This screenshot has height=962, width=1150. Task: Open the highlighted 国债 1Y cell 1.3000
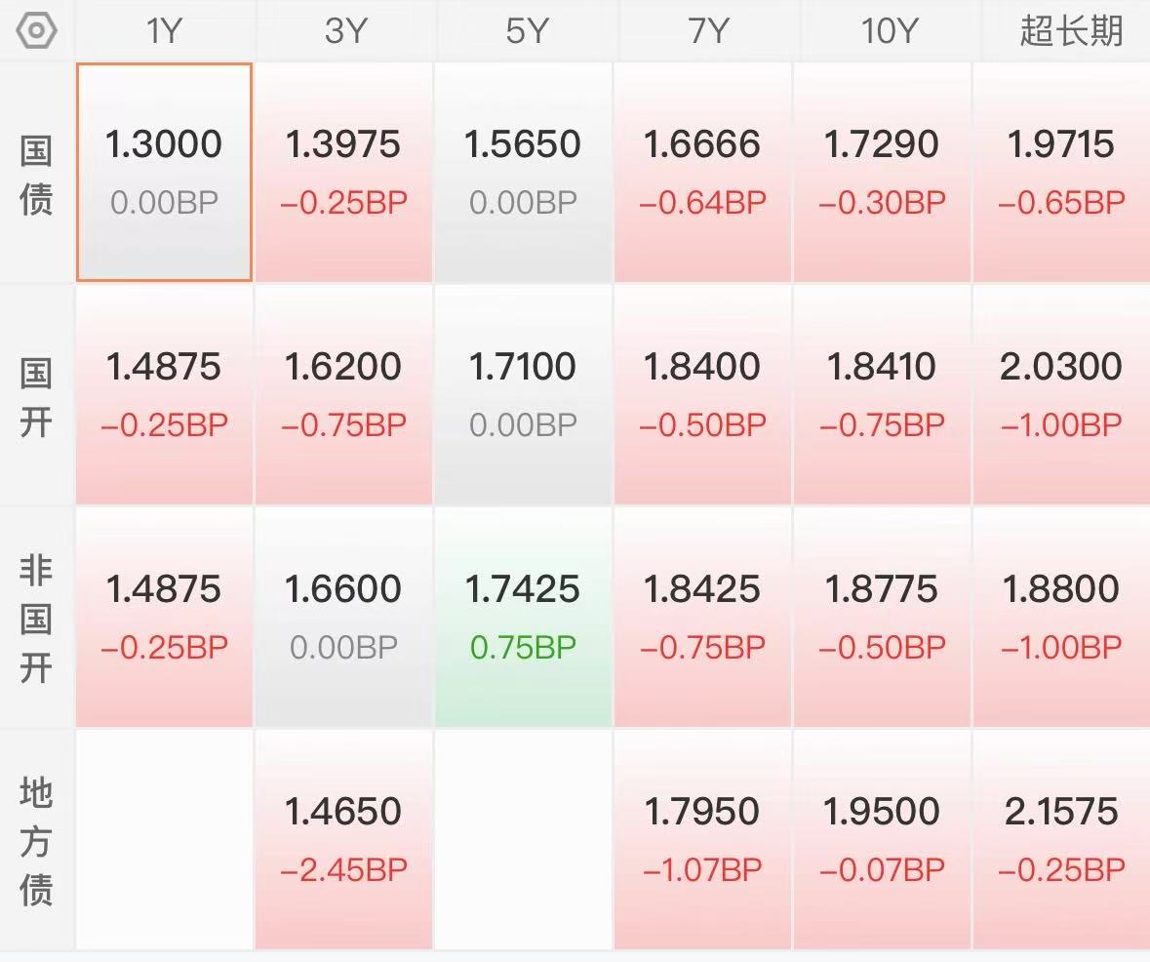click(x=164, y=172)
